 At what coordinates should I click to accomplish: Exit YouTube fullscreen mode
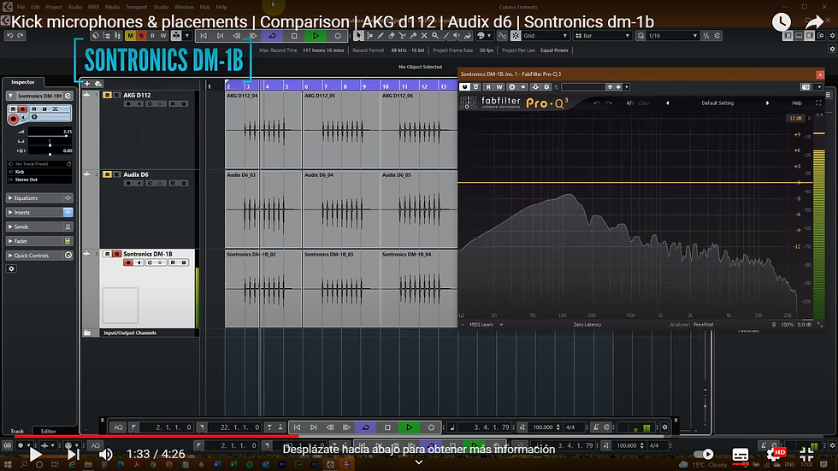coord(806,455)
